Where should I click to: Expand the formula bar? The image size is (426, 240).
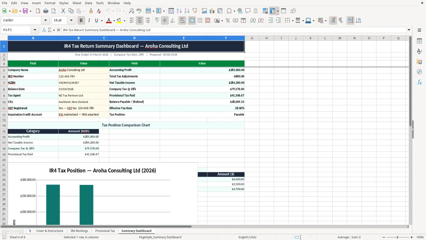tap(409, 30)
